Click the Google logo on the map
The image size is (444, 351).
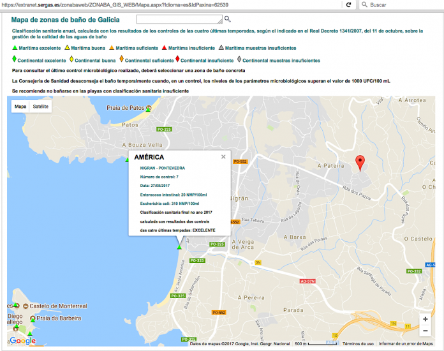pos(22,341)
